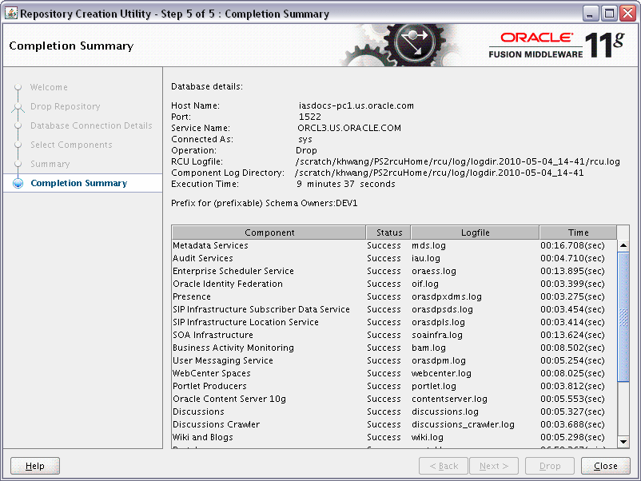The image size is (641, 481).
Task: Click the Database Connection Details step circle
Action: [18, 125]
